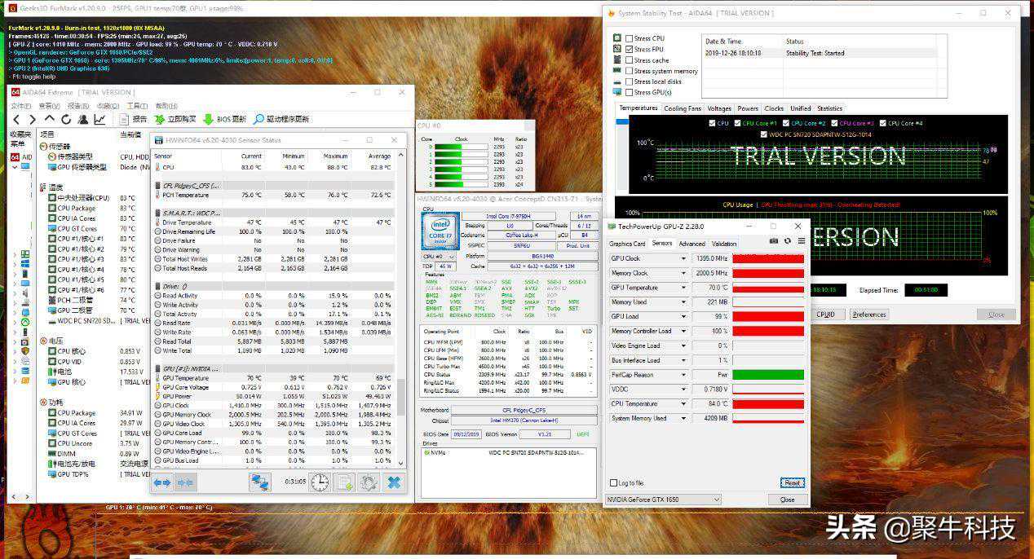Viewport: 1034px width, 559px height.
Task: Click the GPU-Z screenshot camera icon
Action: (774, 241)
